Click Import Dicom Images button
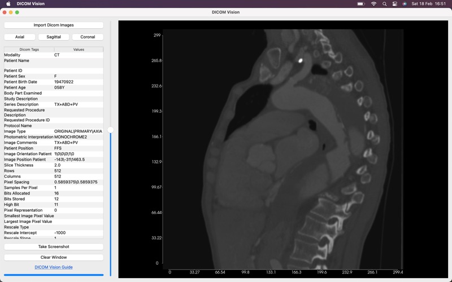452x282 pixels. click(x=54, y=25)
